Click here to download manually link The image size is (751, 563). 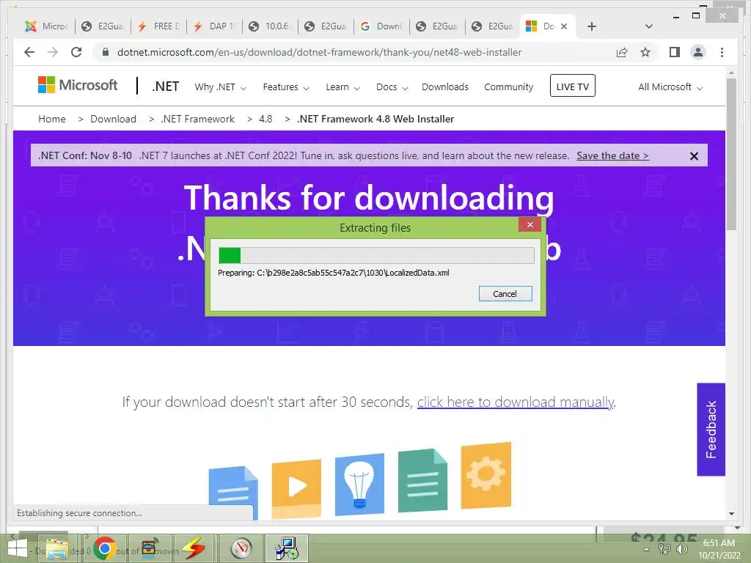pos(516,402)
